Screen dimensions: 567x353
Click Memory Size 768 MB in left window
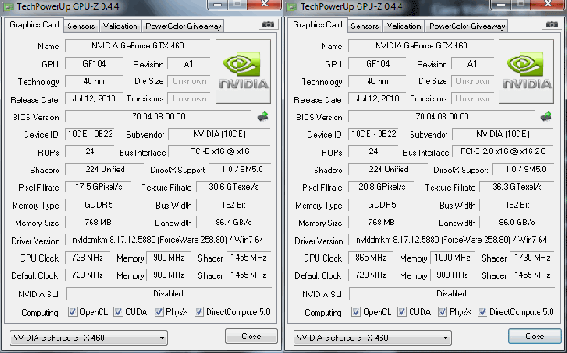[x=98, y=223]
